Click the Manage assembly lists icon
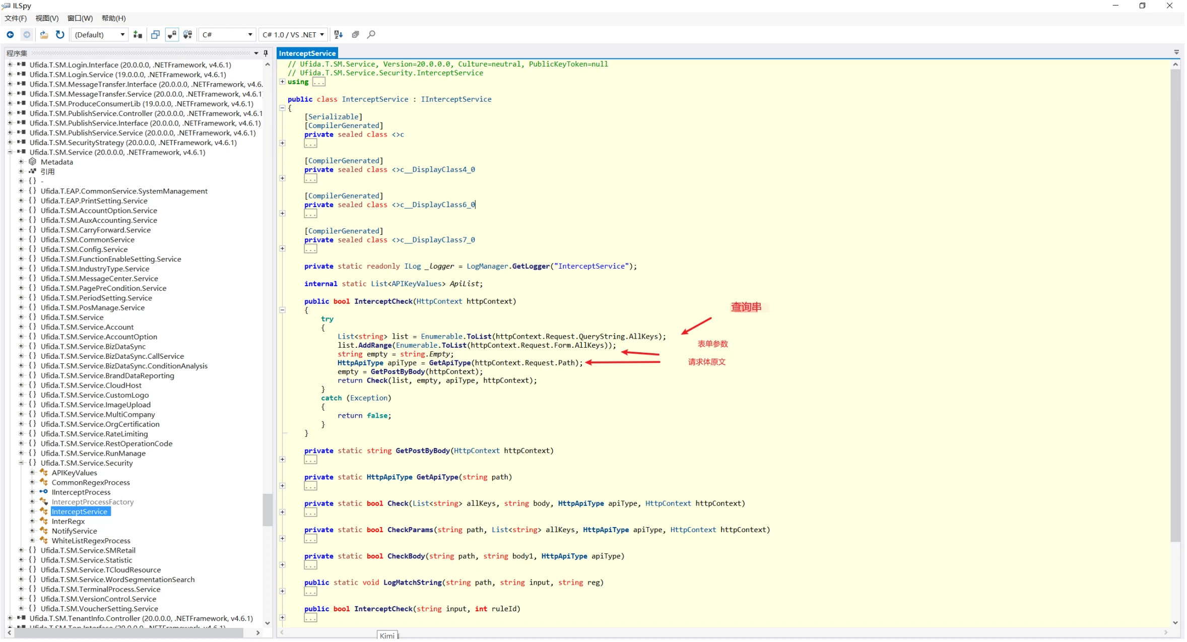 coord(138,35)
